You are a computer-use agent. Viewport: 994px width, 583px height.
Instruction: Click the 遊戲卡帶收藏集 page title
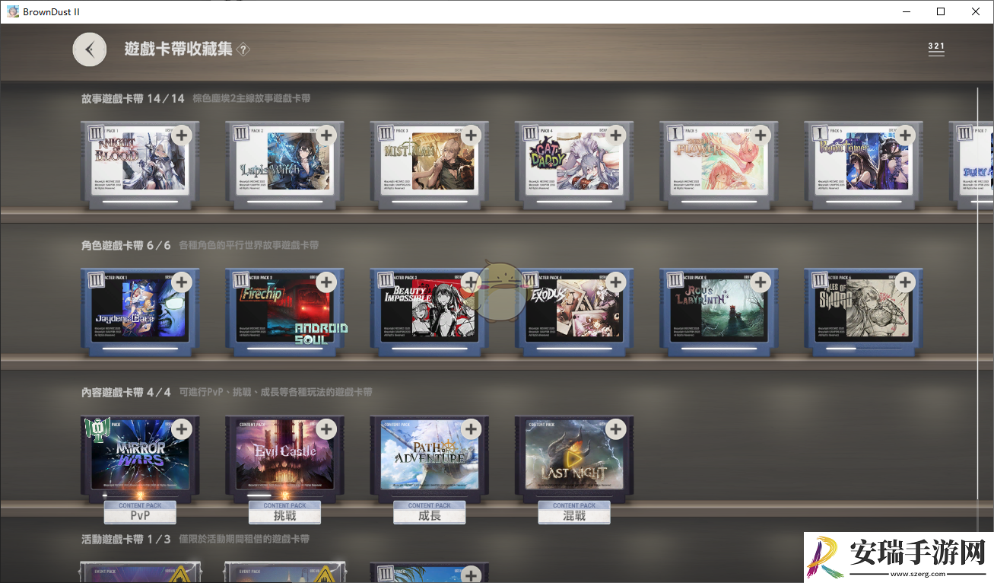coord(179,49)
